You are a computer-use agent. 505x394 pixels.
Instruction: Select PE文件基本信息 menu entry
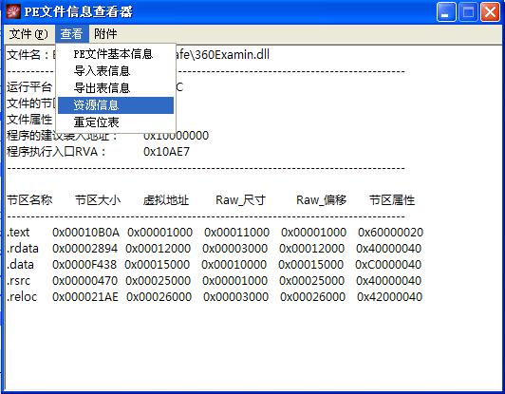[116, 54]
